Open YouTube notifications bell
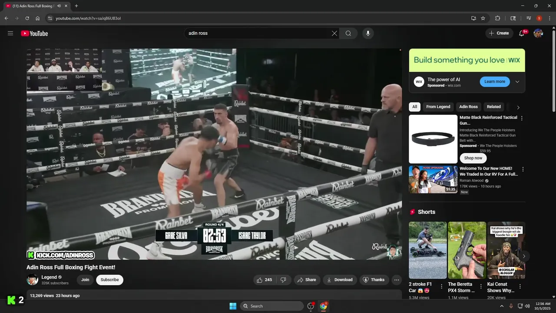Screen dimensions: 556x313 [522, 33]
